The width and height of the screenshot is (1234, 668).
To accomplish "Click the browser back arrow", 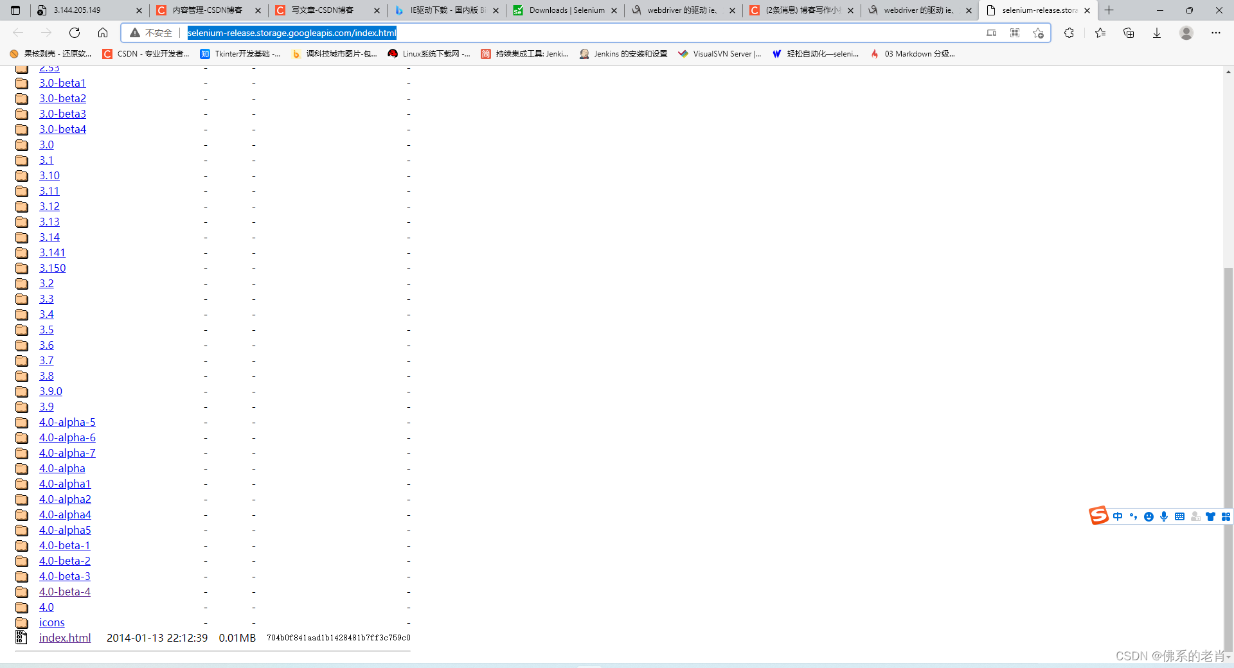I will [x=18, y=33].
